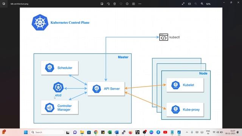Open the Photos app on the taskbar
Screen dimensions: 242x136
(x=179, y=132)
